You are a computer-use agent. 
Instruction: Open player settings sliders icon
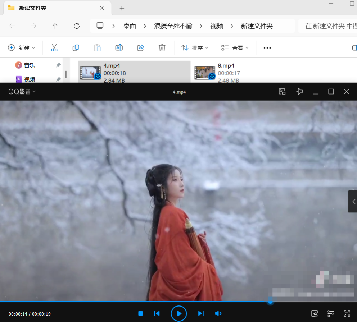point(331,314)
